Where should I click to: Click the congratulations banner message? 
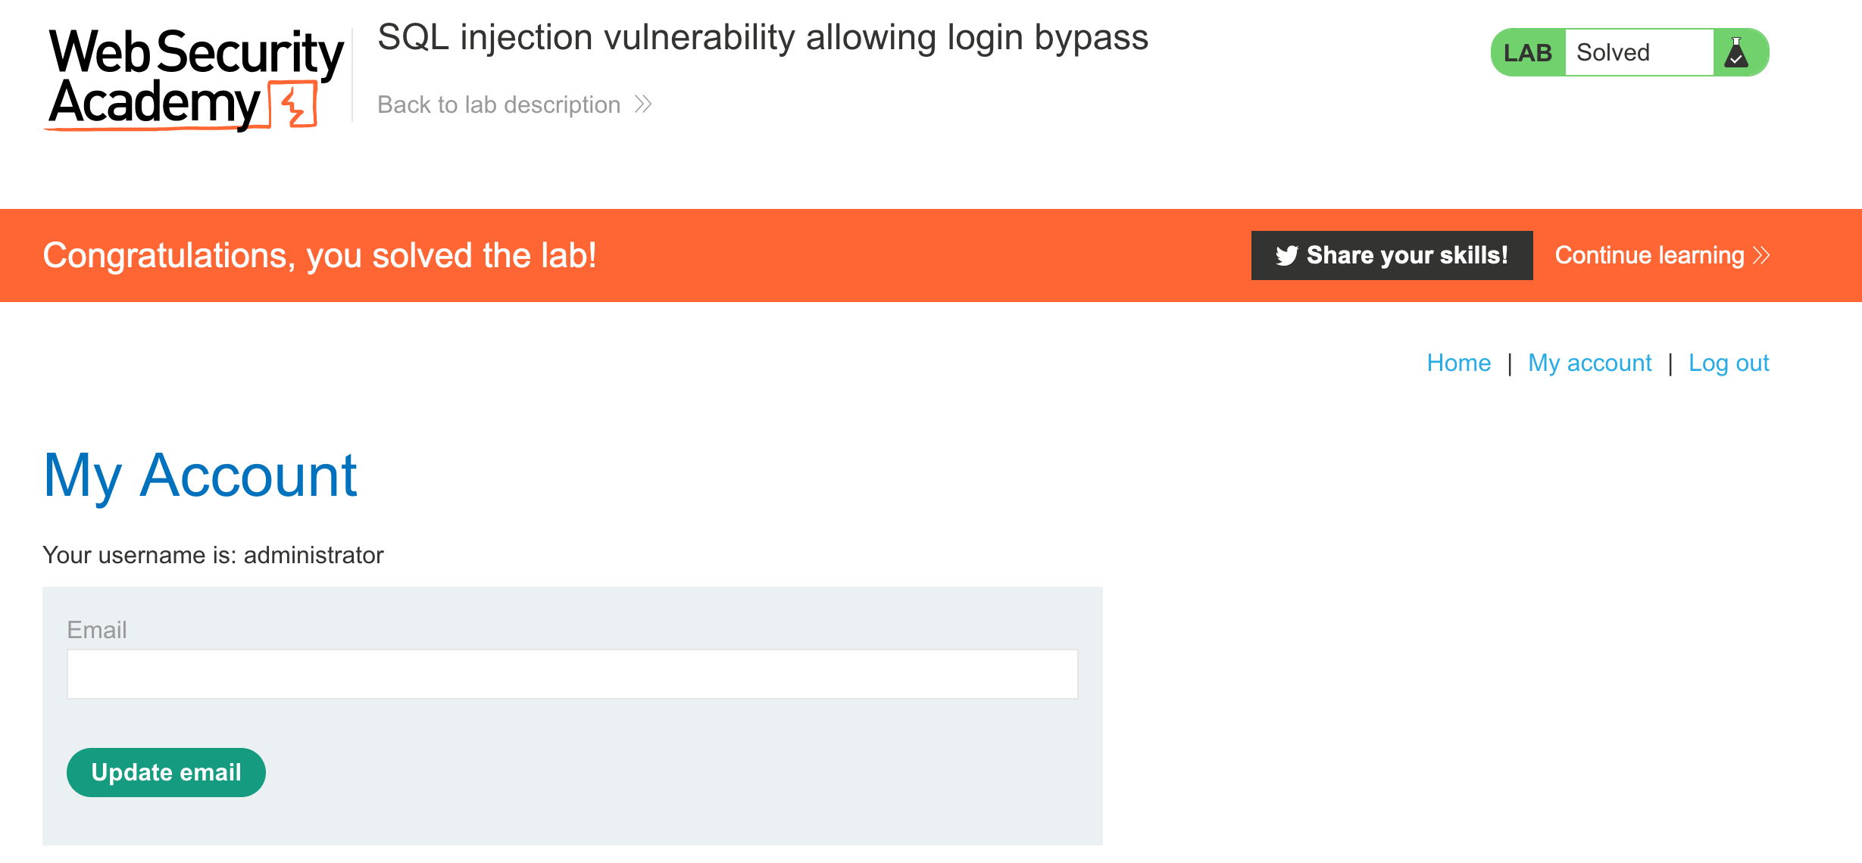[x=319, y=256]
